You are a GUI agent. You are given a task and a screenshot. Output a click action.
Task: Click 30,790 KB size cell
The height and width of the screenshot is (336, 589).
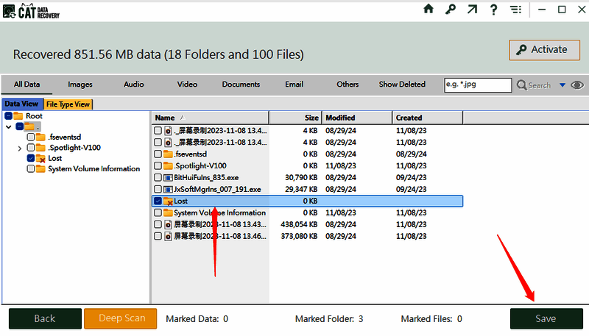[x=301, y=178]
